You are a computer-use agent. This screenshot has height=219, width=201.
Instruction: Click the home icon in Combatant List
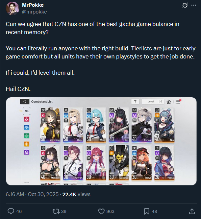pyautogui.click(x=169, y=102)
